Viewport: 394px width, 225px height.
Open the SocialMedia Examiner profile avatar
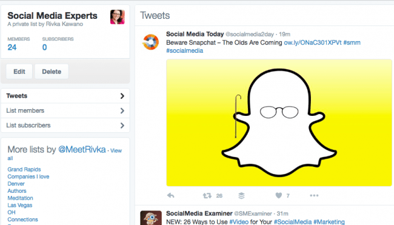(151, 218)
